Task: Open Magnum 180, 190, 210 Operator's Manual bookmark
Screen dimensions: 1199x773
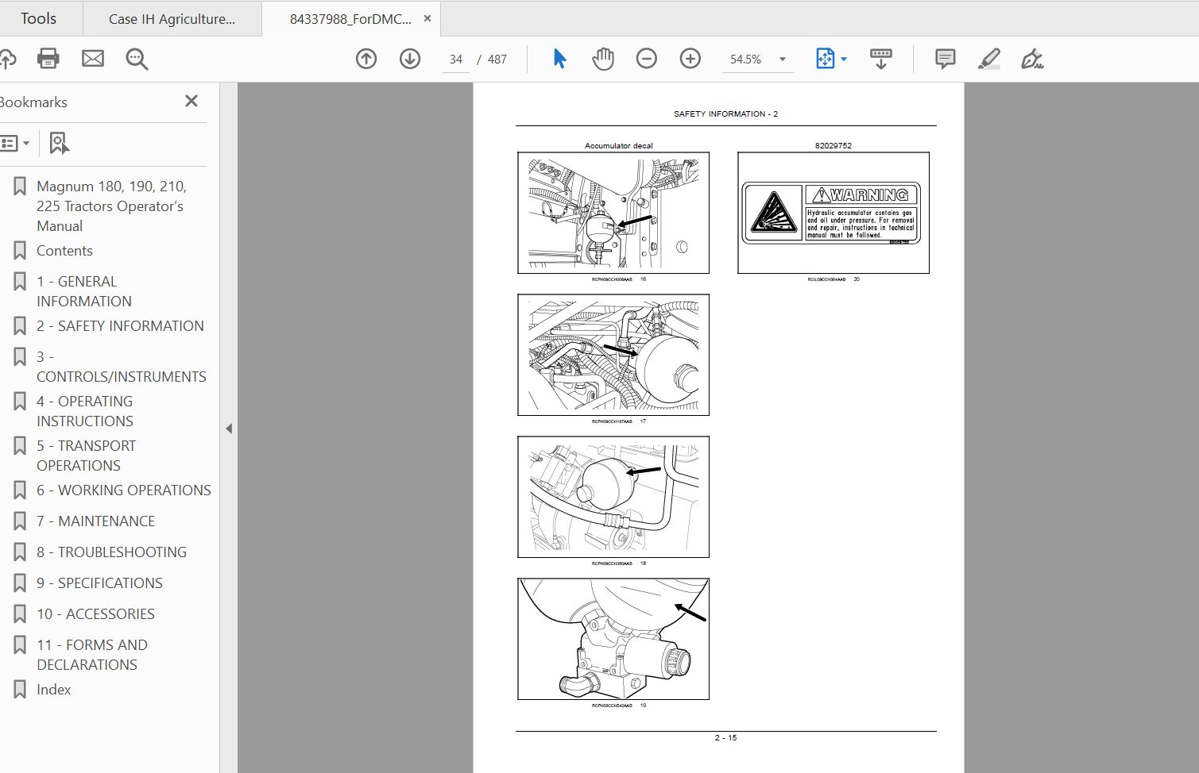Action: pos(111,206)
